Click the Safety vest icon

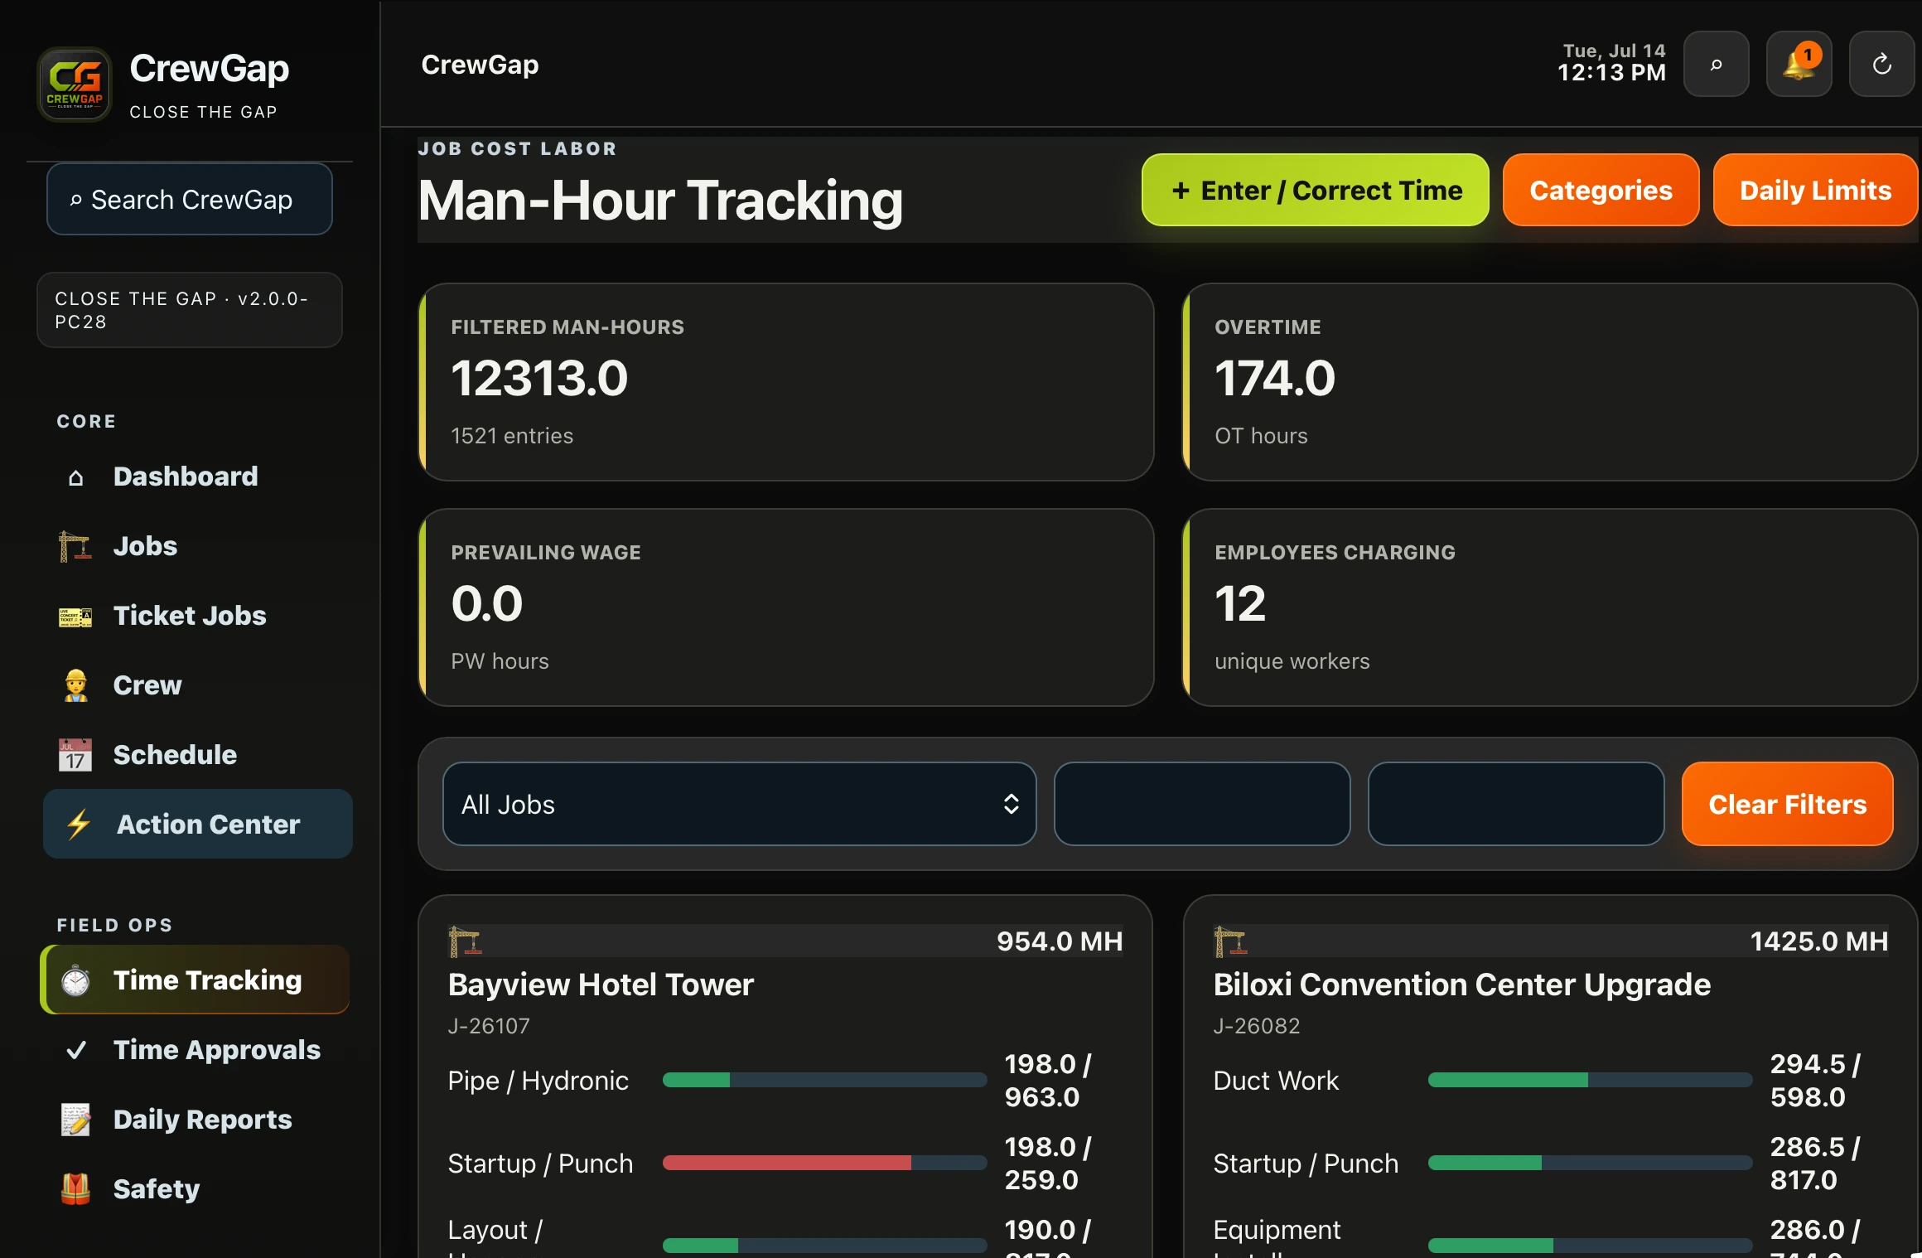click(75, 1189)
